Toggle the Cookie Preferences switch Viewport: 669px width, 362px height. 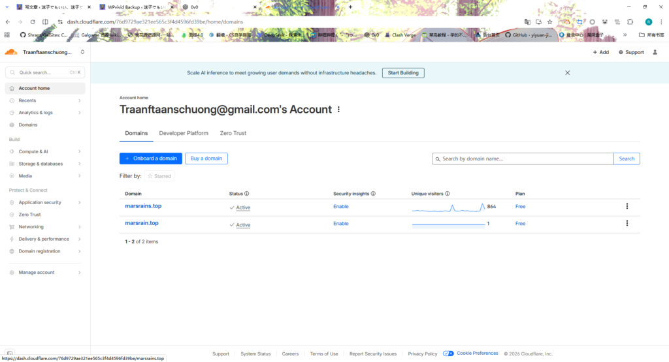tap(448, 354)
